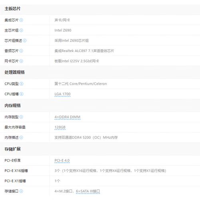
Task: Follow the 128GB link
Action: tap(60, 127)
